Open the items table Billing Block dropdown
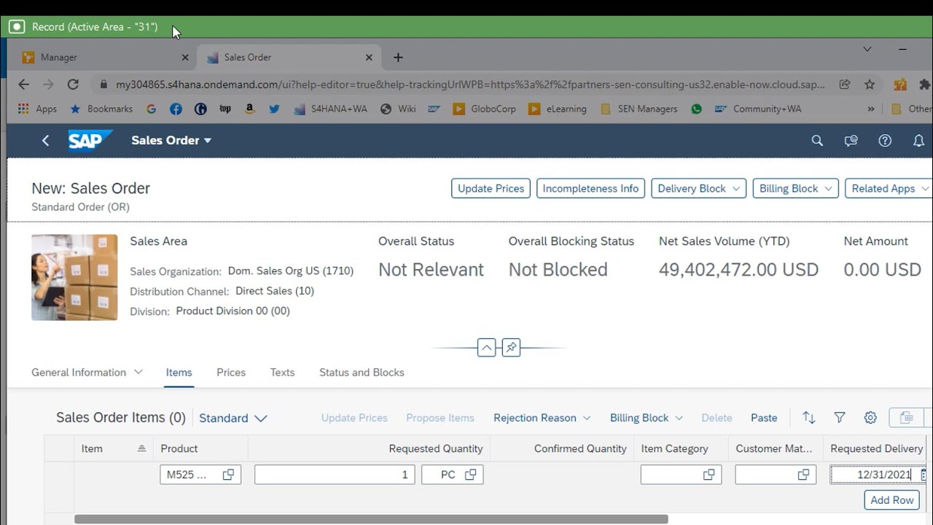Screen dimensions: 933x525 coord(646,418)
